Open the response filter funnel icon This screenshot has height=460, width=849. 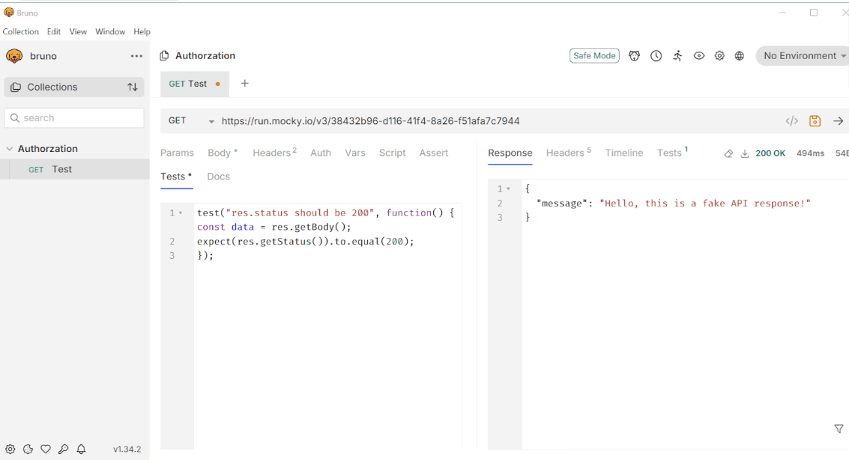[839, 429]
